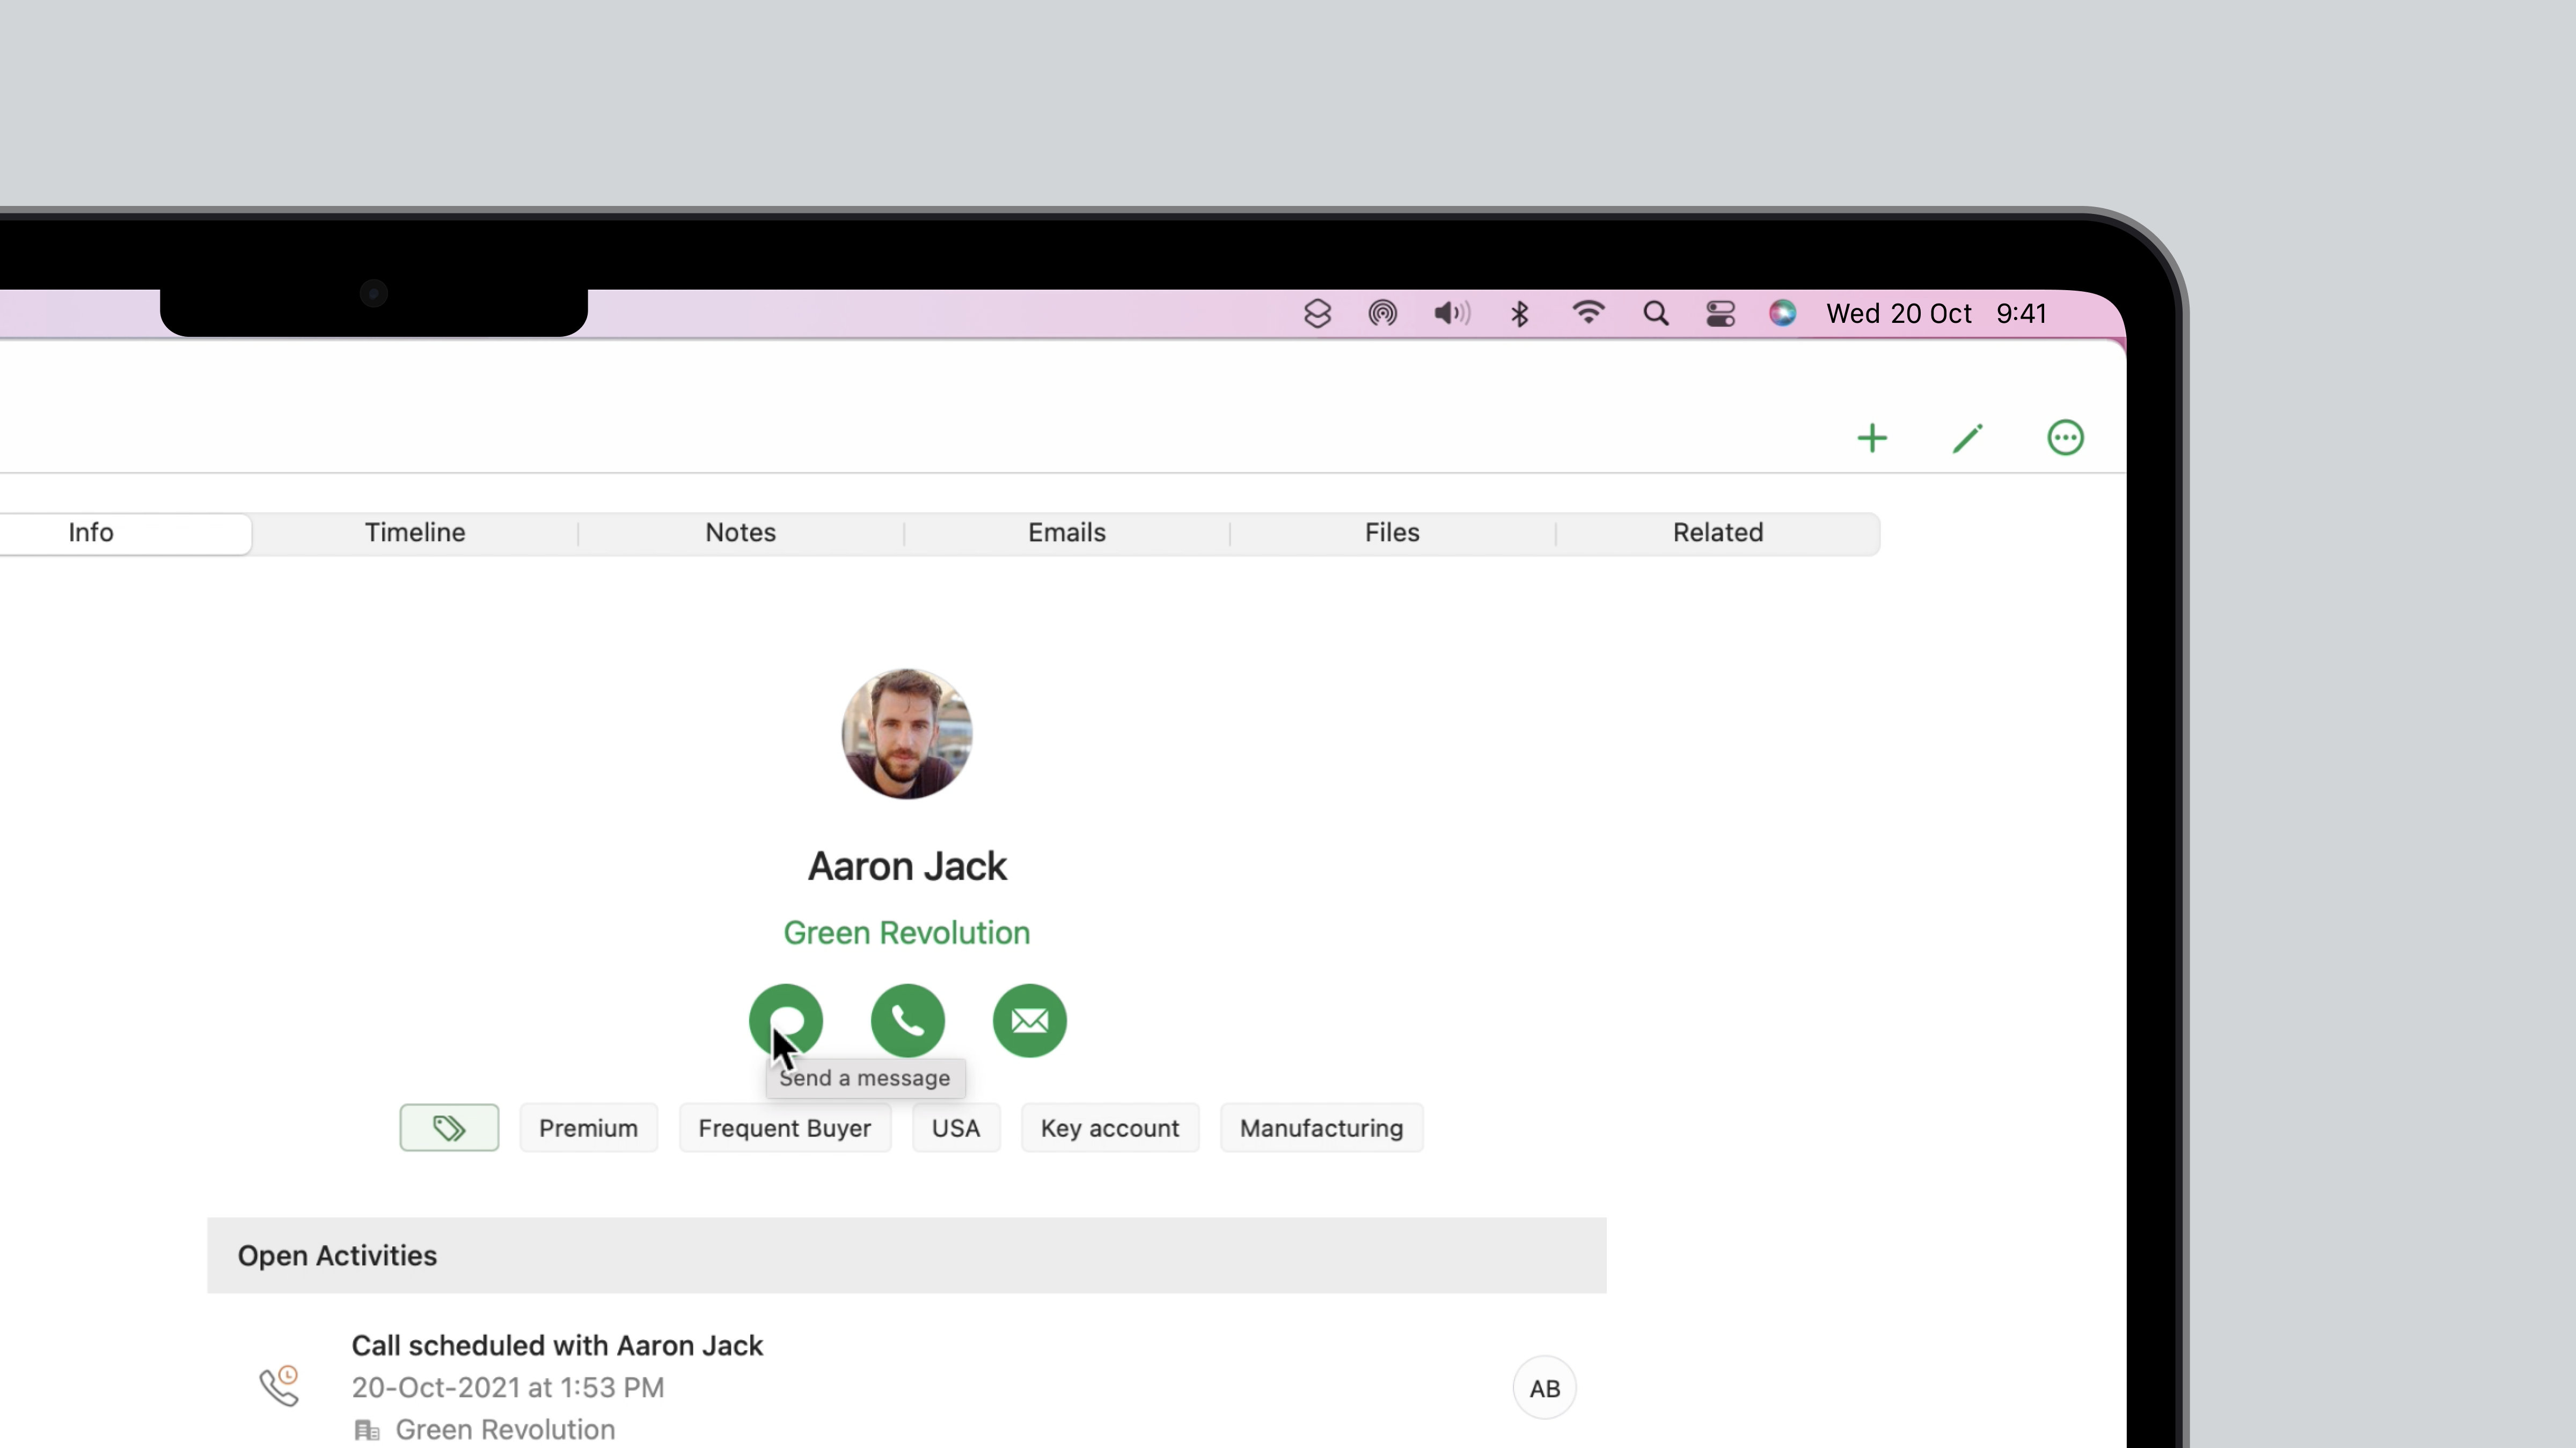2576x1448 pixels.
Task: Click the green email envelope icon
Action: 1029,1020
